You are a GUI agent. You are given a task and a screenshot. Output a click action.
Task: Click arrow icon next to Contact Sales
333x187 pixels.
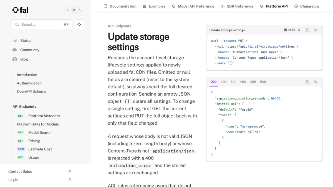[70, 171]
